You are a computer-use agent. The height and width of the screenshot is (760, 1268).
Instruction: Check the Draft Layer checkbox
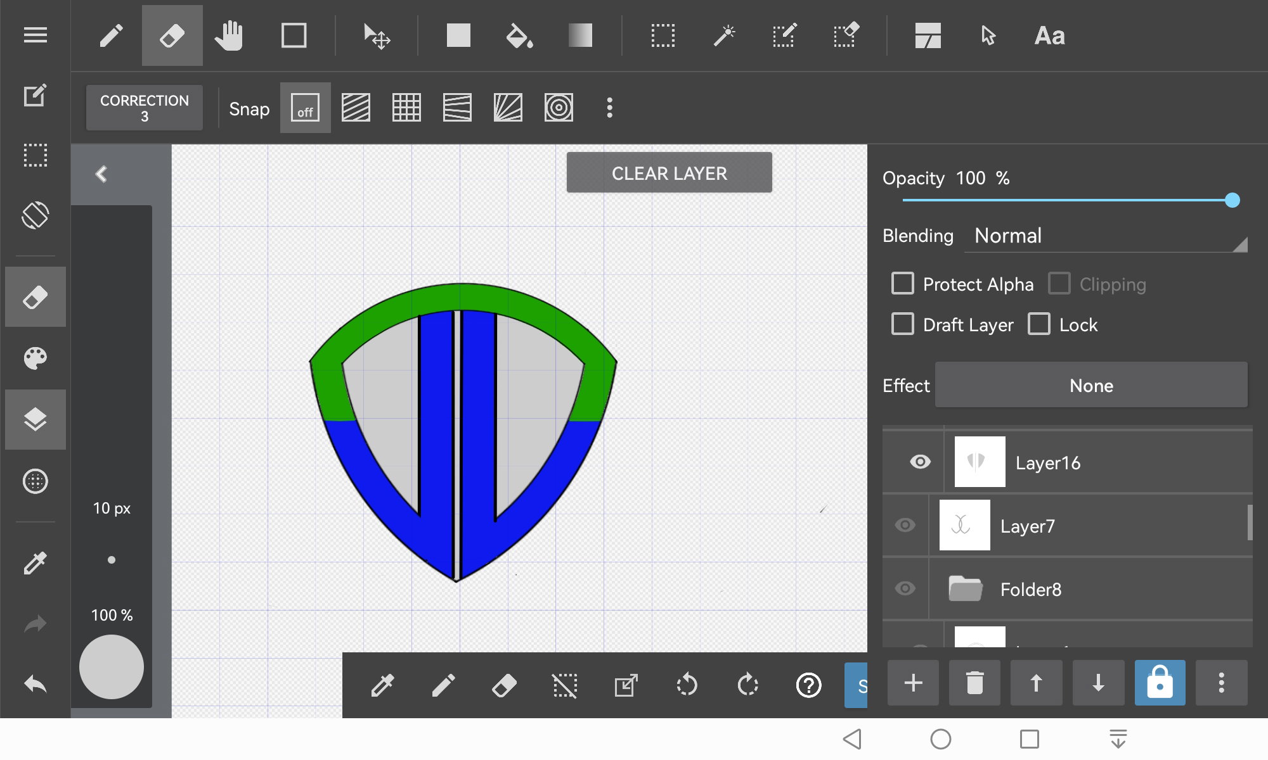point(903,324)
